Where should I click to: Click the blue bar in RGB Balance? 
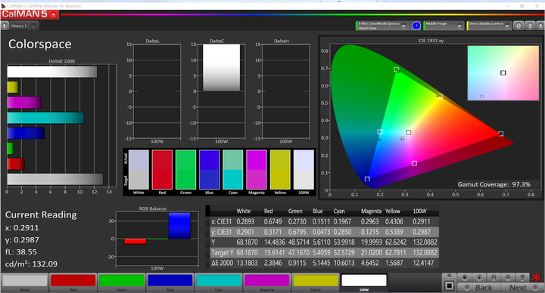point(179,226)
